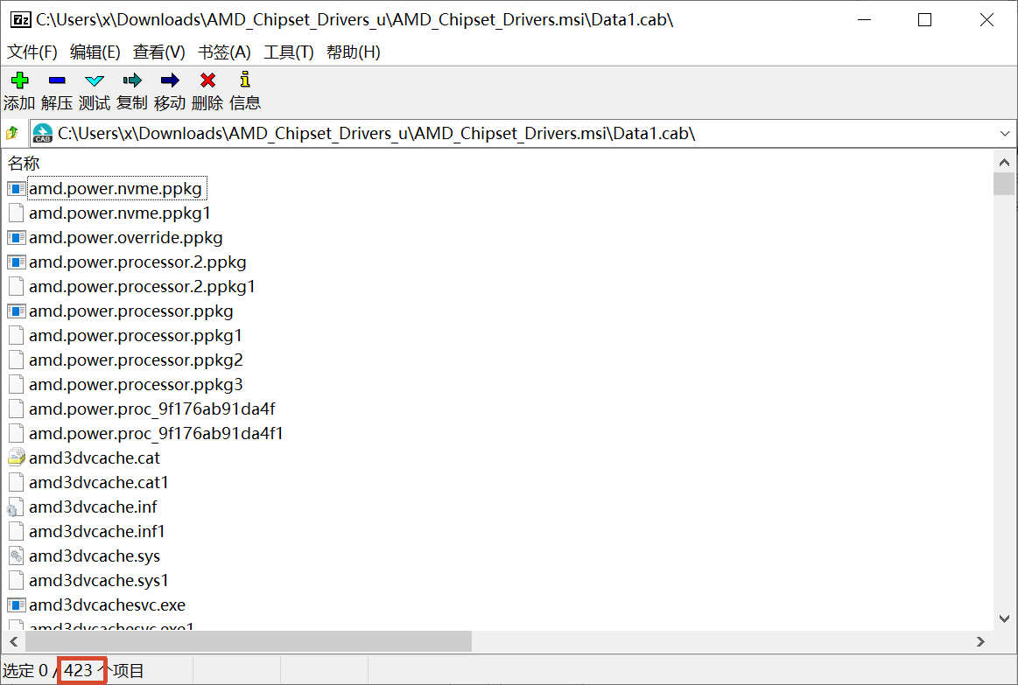Click the vertical scrollbar down arrow

coord(1004,619)
